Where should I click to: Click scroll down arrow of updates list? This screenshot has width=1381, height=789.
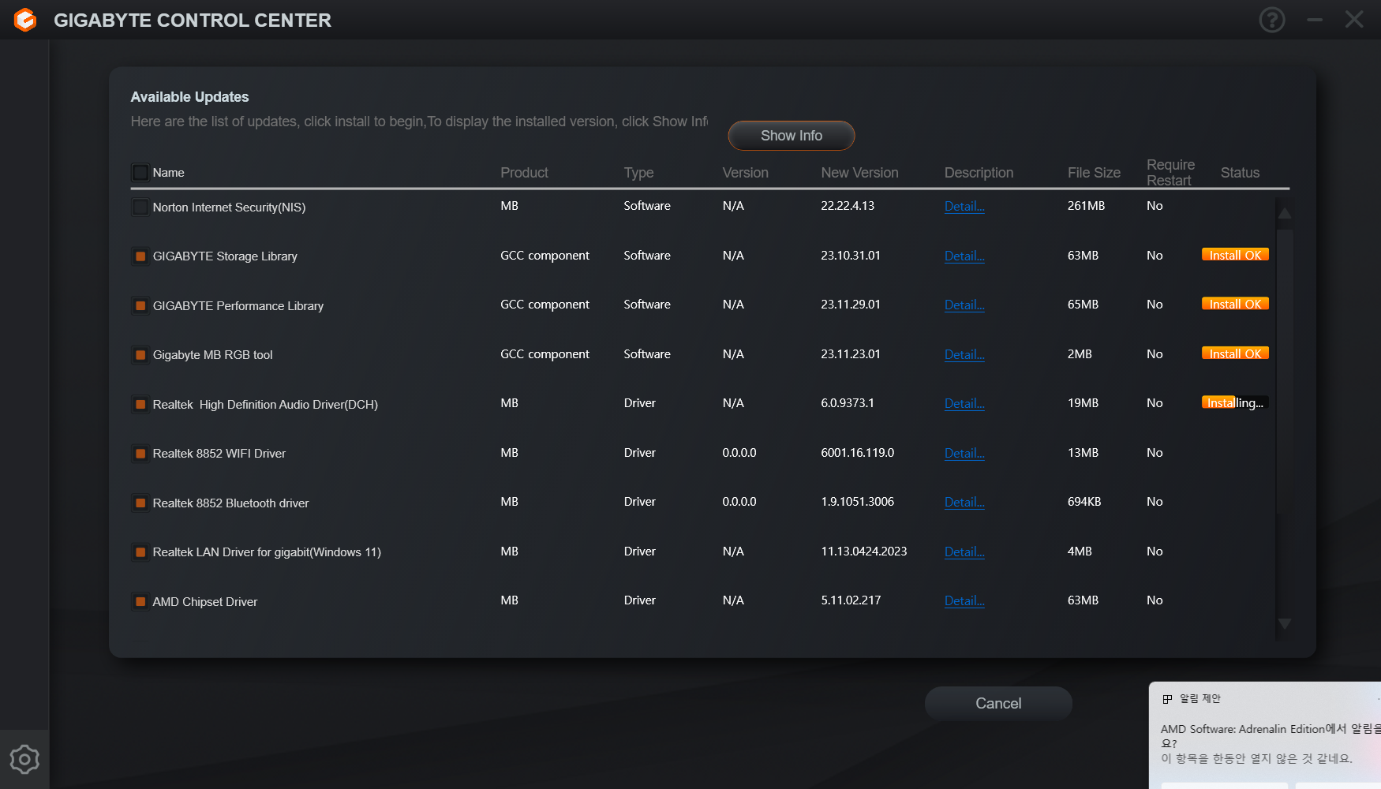tap(1285, 624)
